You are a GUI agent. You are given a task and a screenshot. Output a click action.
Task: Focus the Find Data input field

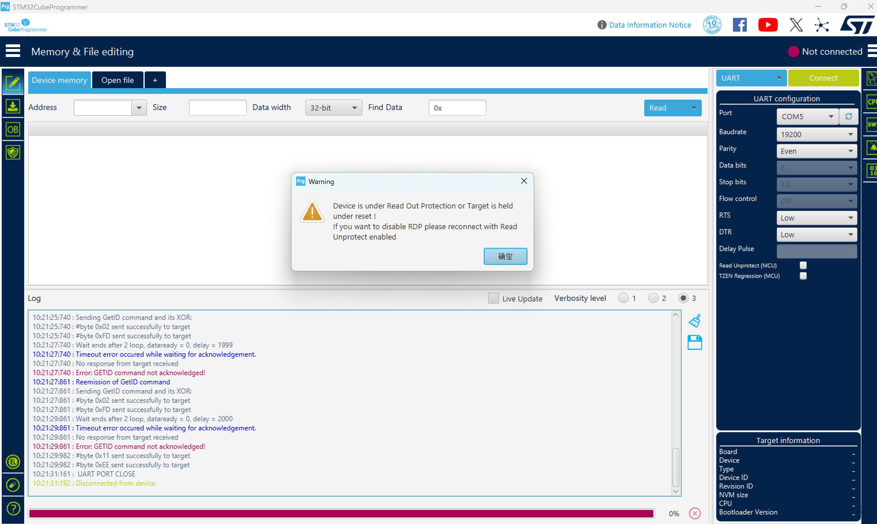point(457,108)
